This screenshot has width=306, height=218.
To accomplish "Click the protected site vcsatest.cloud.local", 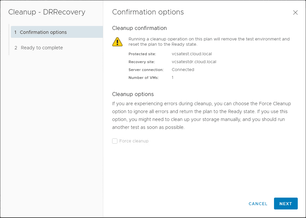I will 192,54.
